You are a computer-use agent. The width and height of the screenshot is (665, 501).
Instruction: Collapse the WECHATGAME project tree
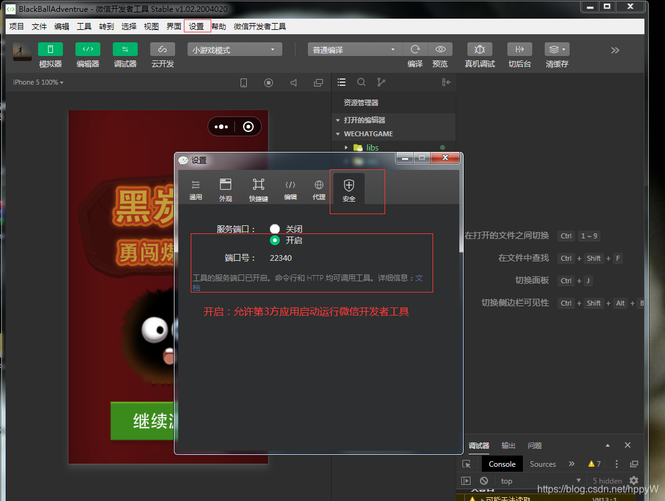(338, 134)
